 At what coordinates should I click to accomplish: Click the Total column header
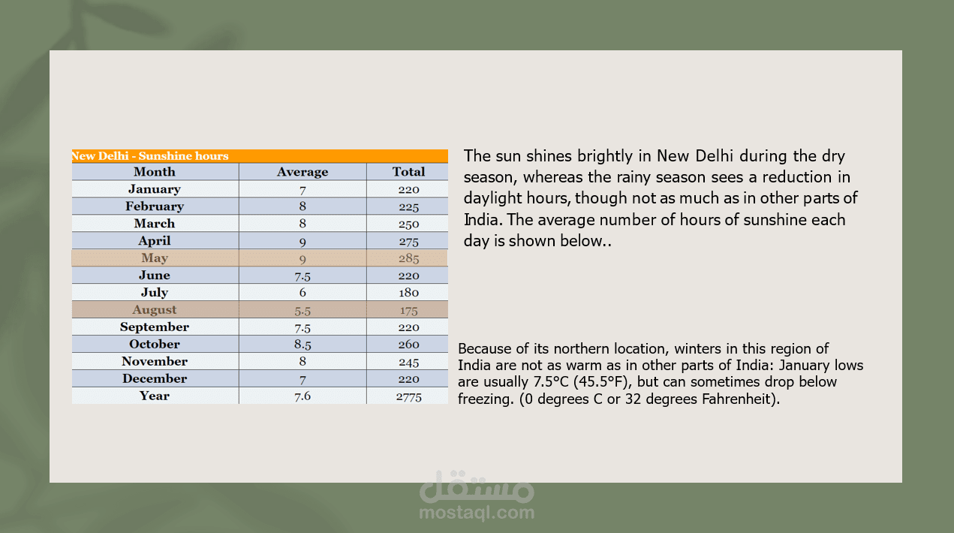tap(408, 172)
